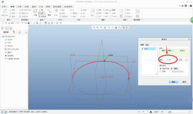Click the Project (投影) tool
This screenshot has height=114, width=193.
[x=112, y=10]
